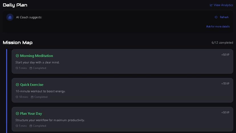The image size is (236, 133).
Task: Open the View Analytics link
Action: point(223,5)
